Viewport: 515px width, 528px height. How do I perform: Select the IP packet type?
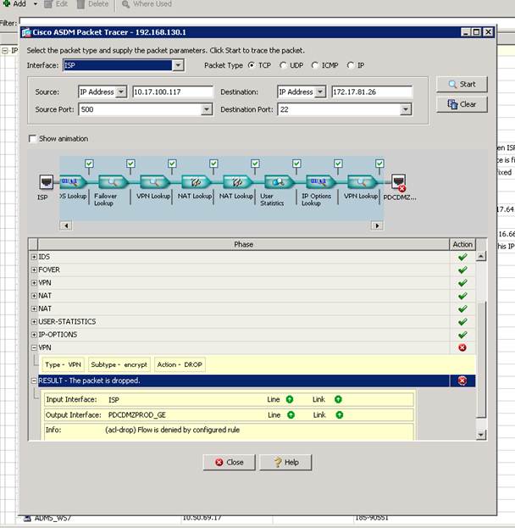click(351, 65)
